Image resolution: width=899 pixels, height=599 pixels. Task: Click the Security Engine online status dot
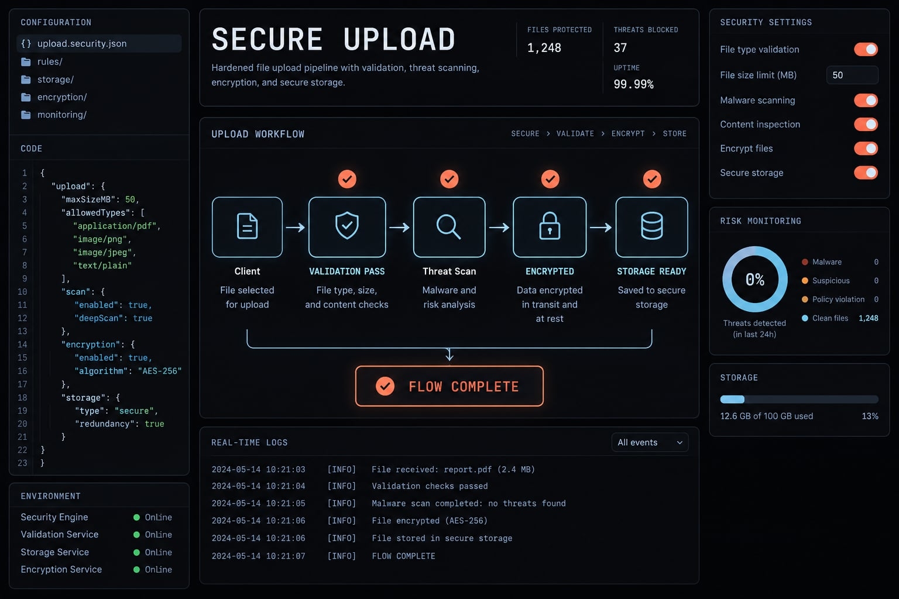pos(136,517)
